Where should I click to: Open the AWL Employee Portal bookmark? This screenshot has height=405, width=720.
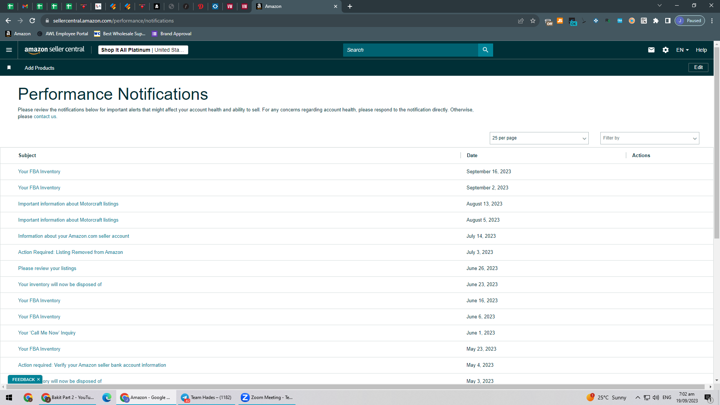coord(63,34)
